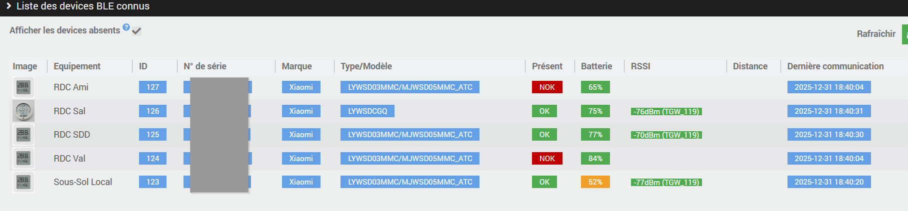
Task: Toggle Afficher les devices absents checkbox
Action: click(x=136, y=31)
